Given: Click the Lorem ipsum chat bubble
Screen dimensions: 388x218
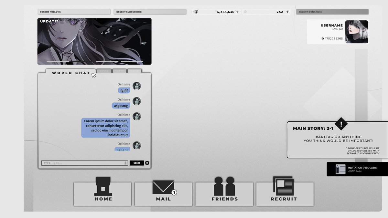Looking at the screenshot, I should (106, 128).
